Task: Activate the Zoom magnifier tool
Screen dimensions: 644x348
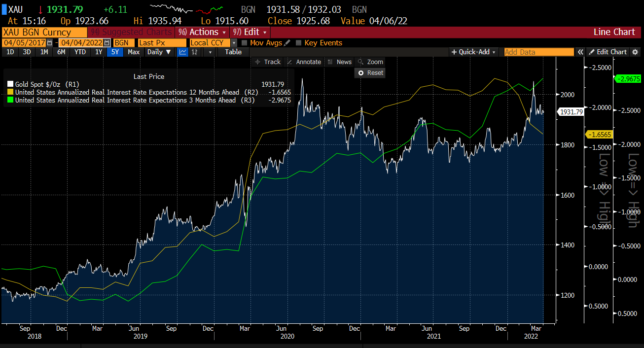Action: pos(370,62)
